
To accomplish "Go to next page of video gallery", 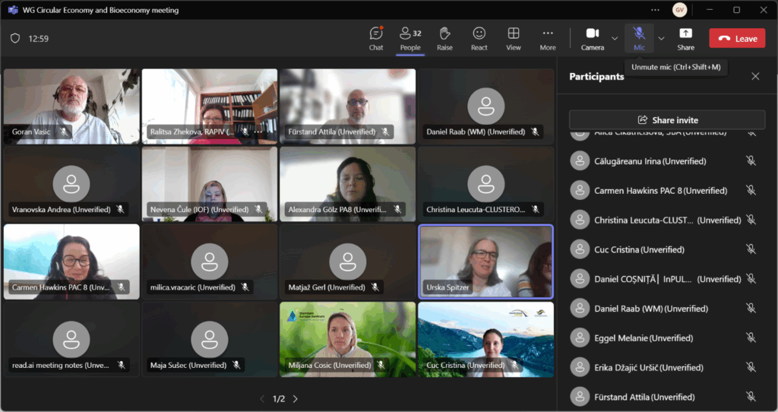I will tap(296, 399).
